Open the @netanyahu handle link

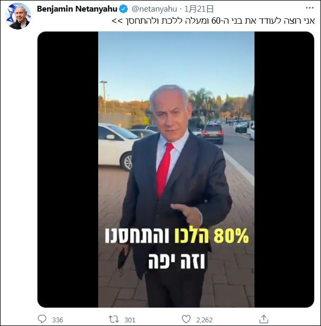[154, 9]
